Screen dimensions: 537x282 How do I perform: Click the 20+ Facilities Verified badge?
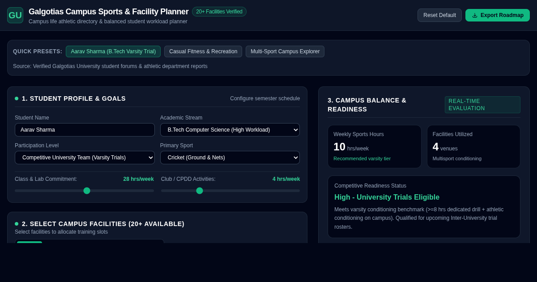click(x=219, y=12)
